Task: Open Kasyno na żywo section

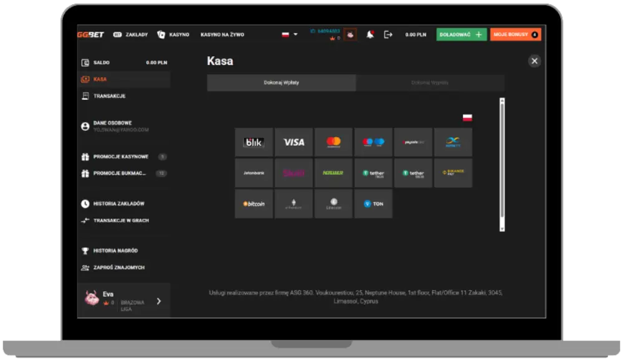Action: tap(222, 34)
